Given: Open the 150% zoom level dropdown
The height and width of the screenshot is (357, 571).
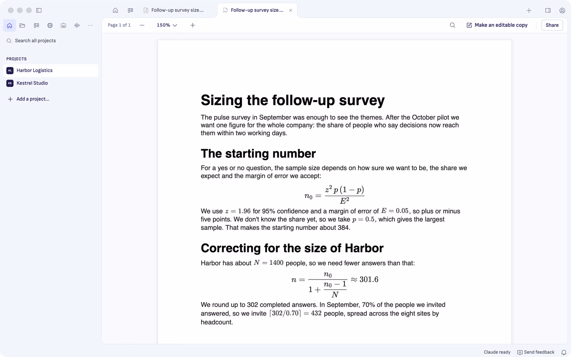Looking at the screenshot, I should [x=167, y=25].
